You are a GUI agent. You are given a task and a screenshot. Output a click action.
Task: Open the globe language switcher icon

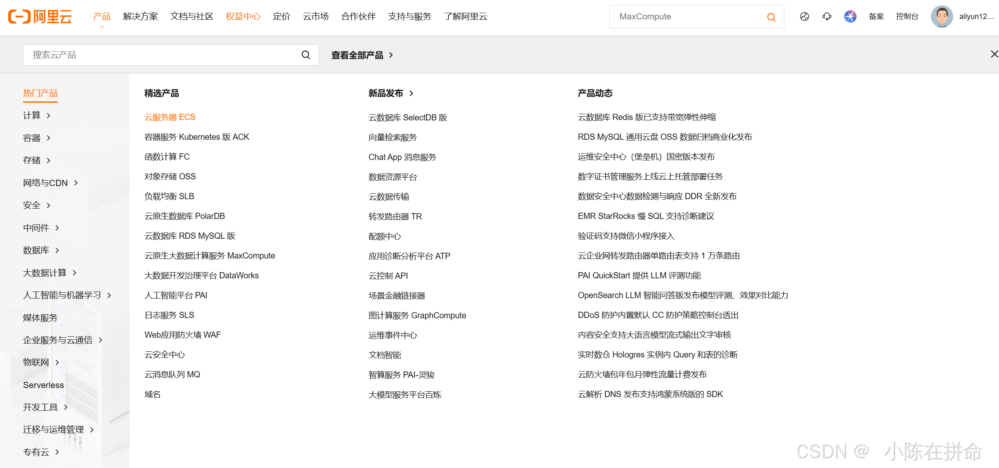[x=805, y=16]
